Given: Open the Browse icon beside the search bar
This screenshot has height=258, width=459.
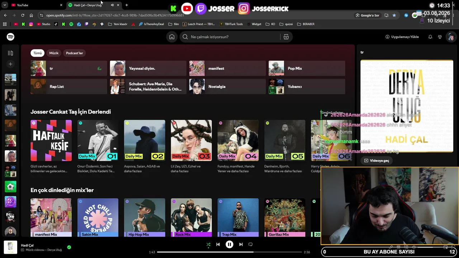Looking at the screenshot, I should [286, 37].
